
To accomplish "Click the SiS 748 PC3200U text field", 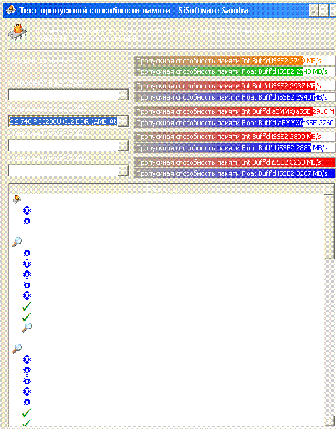I will click(63, 121).
